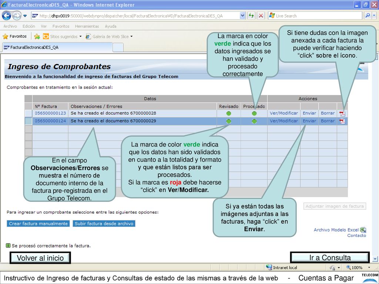Open the Edición menu
379x284 pixels.
[29, 26]
